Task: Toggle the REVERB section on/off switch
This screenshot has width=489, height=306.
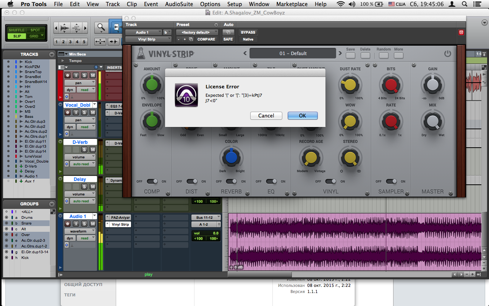Action: tap(232, 181)
